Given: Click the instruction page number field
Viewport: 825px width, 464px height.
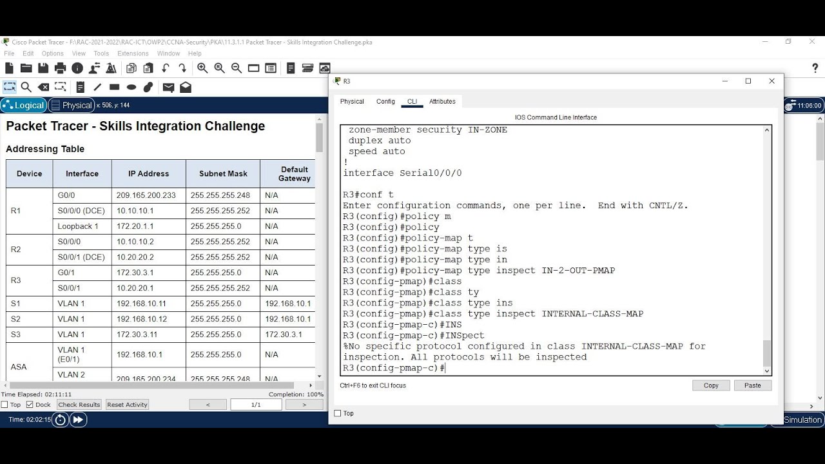Looking at the screenshot, I should pyautogui.click(x=256, y=405).
